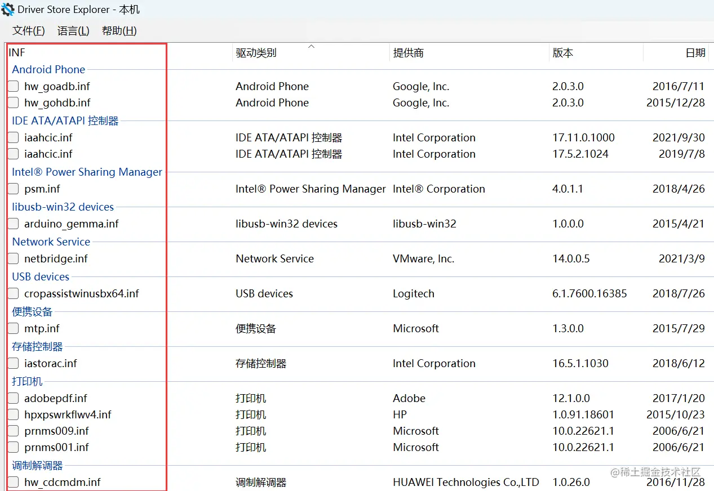Viewport: 714px width, 491px height.
Task: Click date 2015/7/29 cell
Action: coord(679,329)
